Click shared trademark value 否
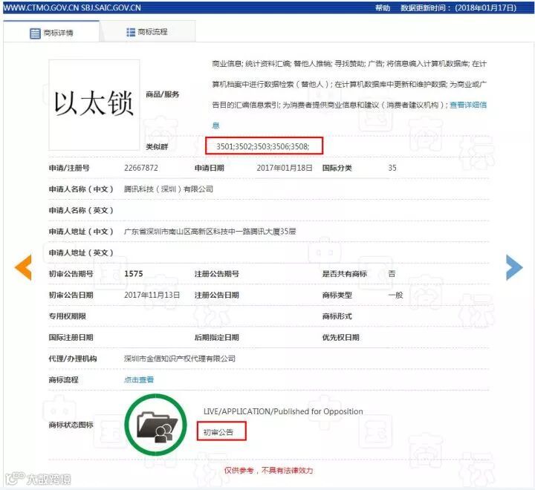Viewport: 535px width, 490px height. 392,274
